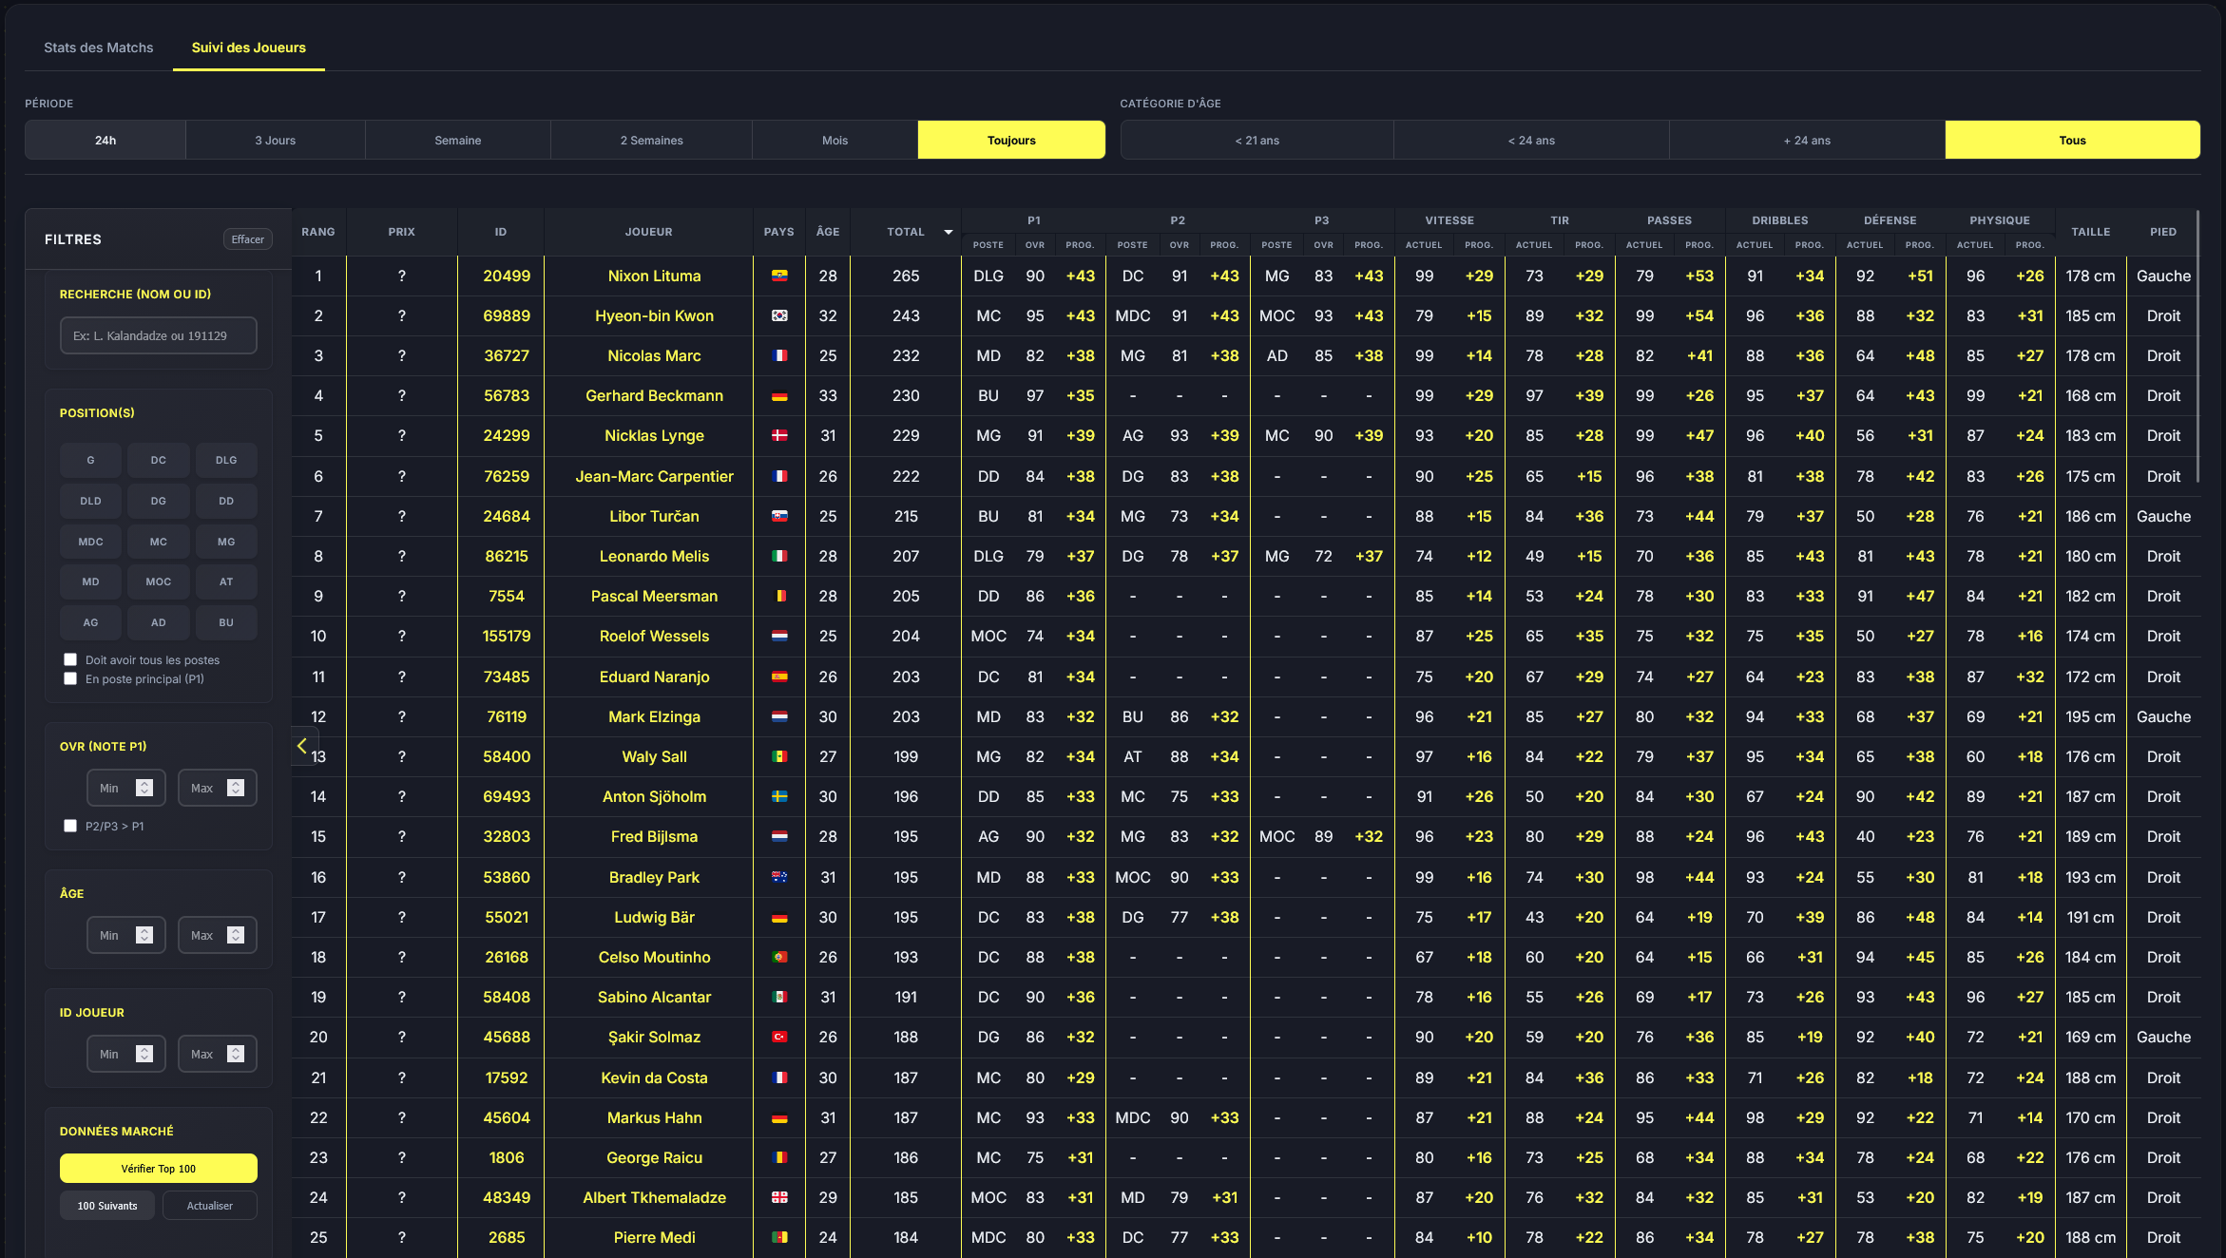Select the 3 Jours period
This screenshot has width=2226, height=1258.
pyautogui.click(x=276, y=140)
